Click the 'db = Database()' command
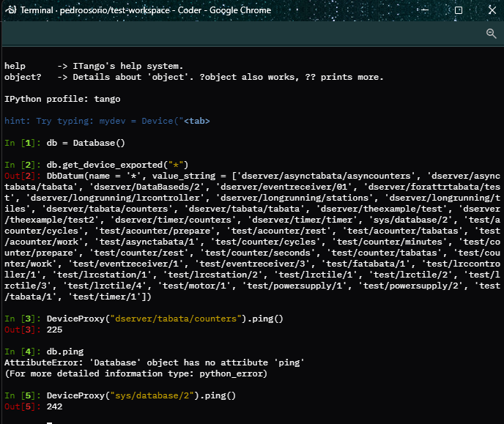The image size is (504, 424). click(86, 143)
